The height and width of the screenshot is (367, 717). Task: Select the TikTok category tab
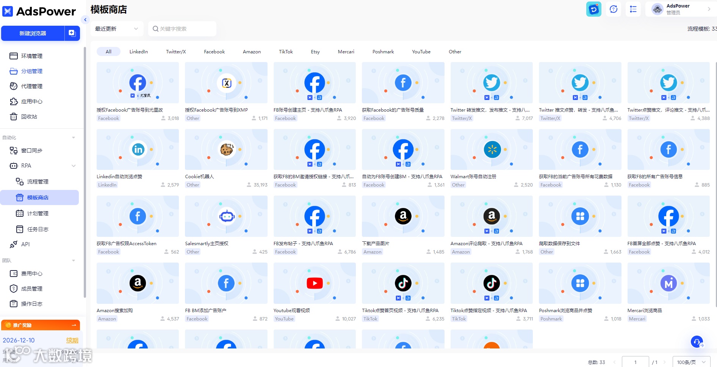click(x=286, y=52)
